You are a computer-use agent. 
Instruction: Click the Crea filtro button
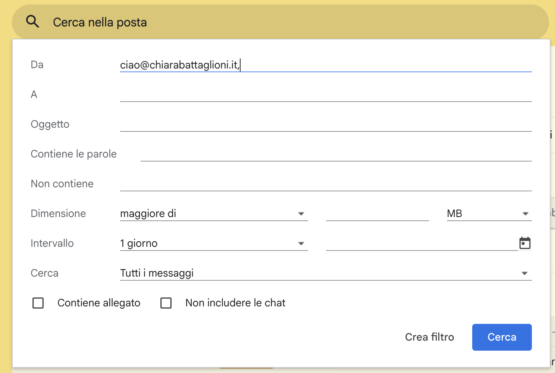(429, 337)
